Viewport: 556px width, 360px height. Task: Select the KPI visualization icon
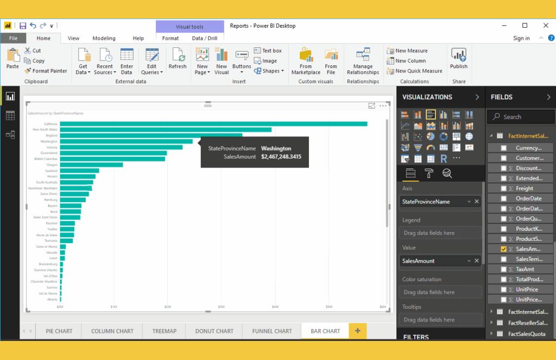click(x=469, y=148)
